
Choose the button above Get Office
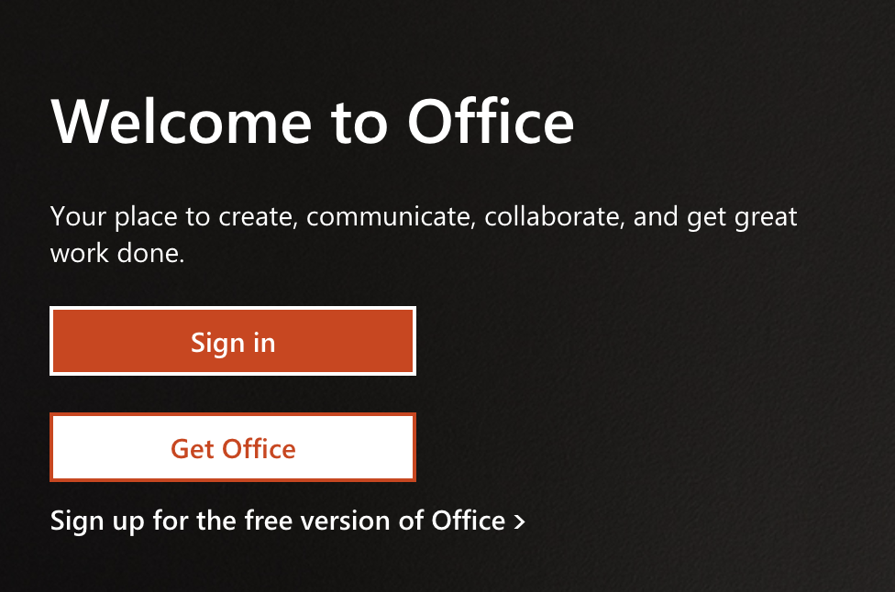click(233, 341)
